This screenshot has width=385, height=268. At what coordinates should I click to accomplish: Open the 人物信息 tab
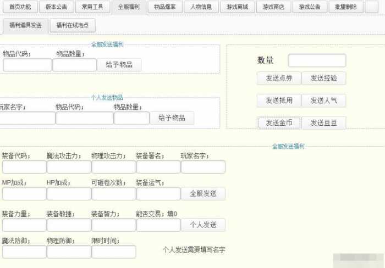201,7
